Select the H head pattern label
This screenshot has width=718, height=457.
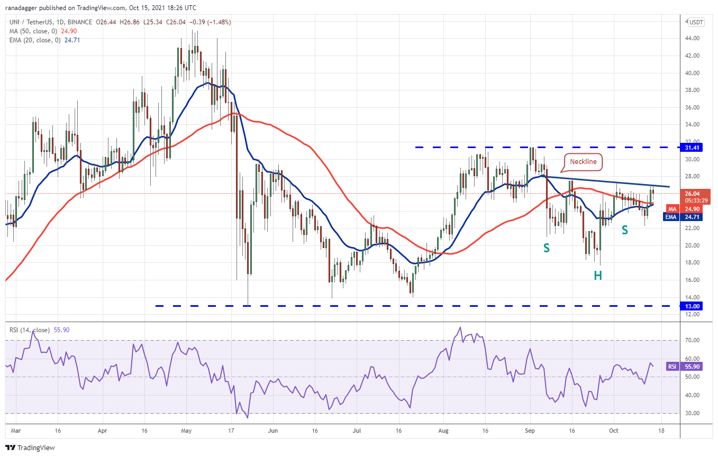[597, 276]
